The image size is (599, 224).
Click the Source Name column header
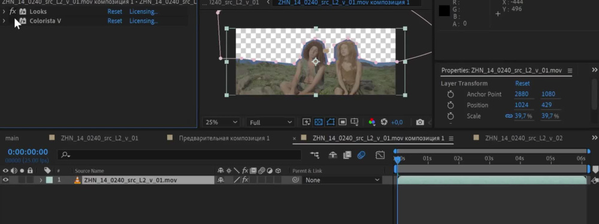pos(89,171)
